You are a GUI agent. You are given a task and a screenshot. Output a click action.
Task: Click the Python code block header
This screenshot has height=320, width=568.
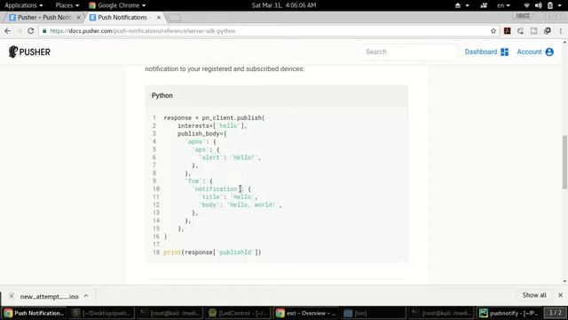pos(276,96)
